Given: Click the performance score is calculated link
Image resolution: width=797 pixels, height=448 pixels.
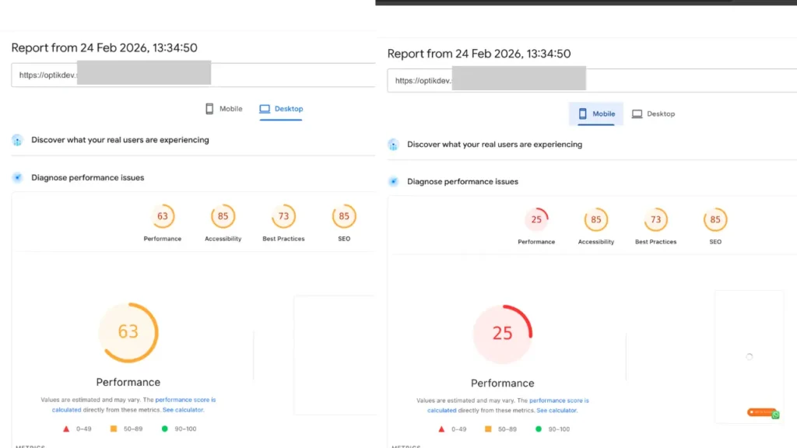Looking at the screenshot, I should (184, 400).
